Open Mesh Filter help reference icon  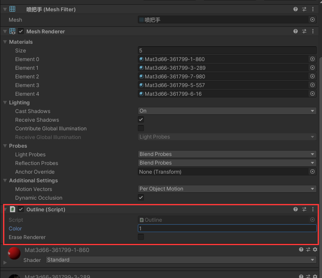pyautogui.click(x=295, y=9)
